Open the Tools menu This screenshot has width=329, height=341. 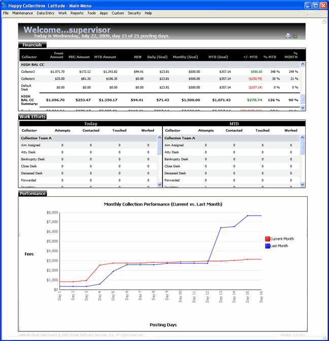pyautogui.click(x=91, y=13)
